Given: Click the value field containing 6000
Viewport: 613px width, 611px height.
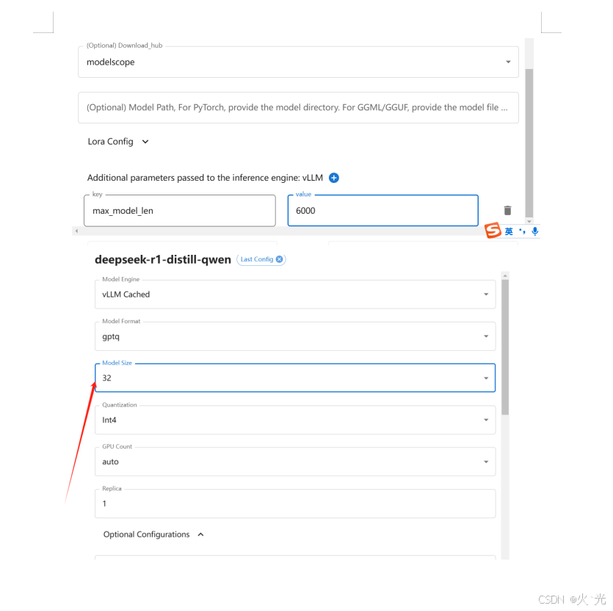Looking at the screenshot, I should pos(383,211).
